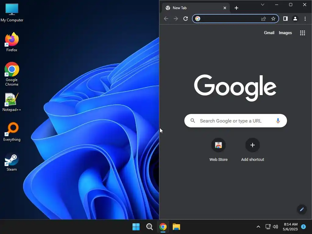
Task: Open Steam desktop shortcut
Action: pos(12,161)
